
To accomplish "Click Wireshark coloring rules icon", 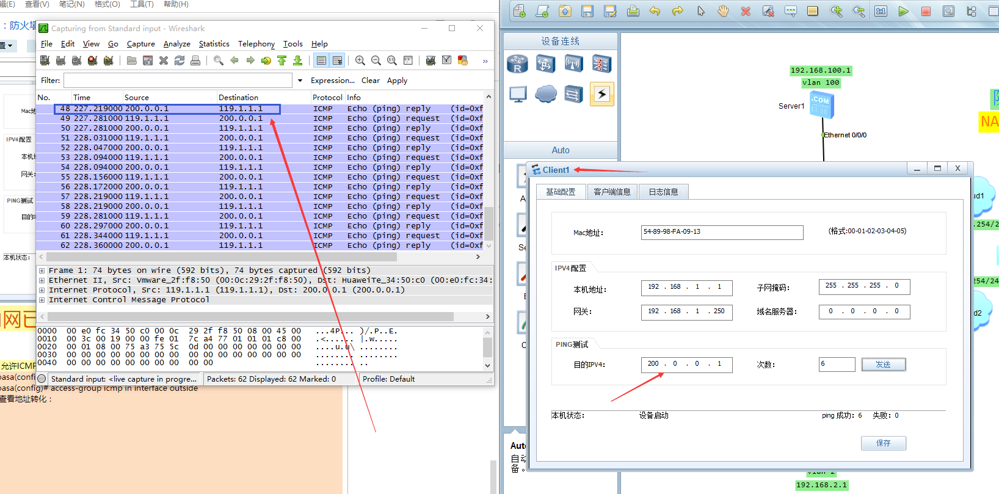I will click(x=463, y=60).
